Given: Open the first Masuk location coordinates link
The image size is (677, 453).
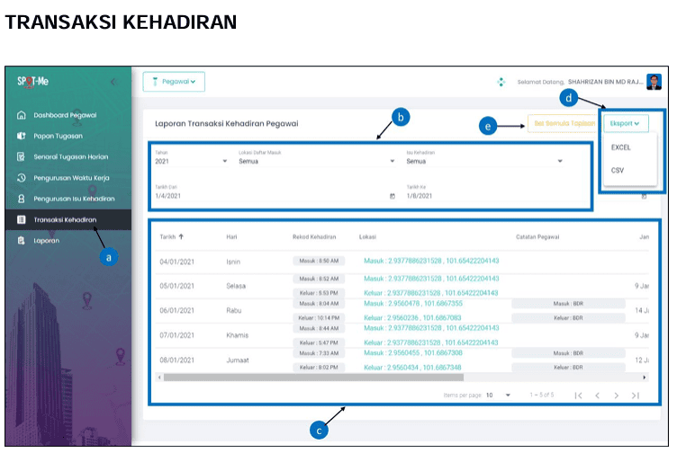Looking at the screenshot, I should pyautogui.click(x=430, y=261).
